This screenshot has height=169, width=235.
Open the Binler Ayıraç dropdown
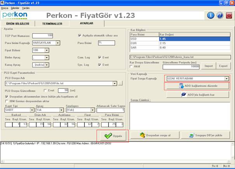[x=47, y=58]
